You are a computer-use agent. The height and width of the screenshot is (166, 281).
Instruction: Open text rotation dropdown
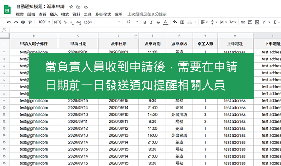coord(233,22)
